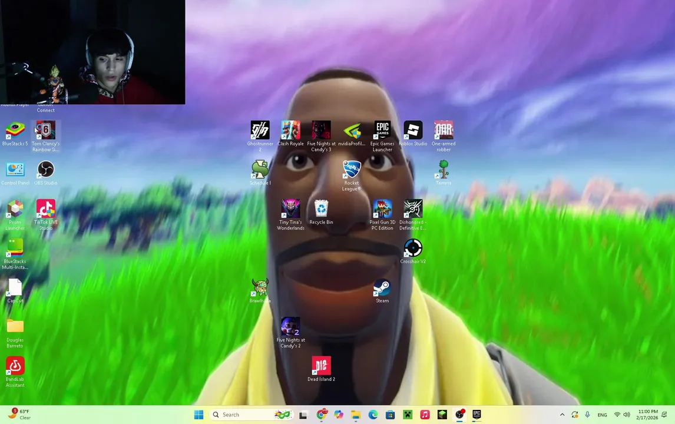
Task: Launch Epic Games Launcher desktop shortcut
Action: (382, 137)
